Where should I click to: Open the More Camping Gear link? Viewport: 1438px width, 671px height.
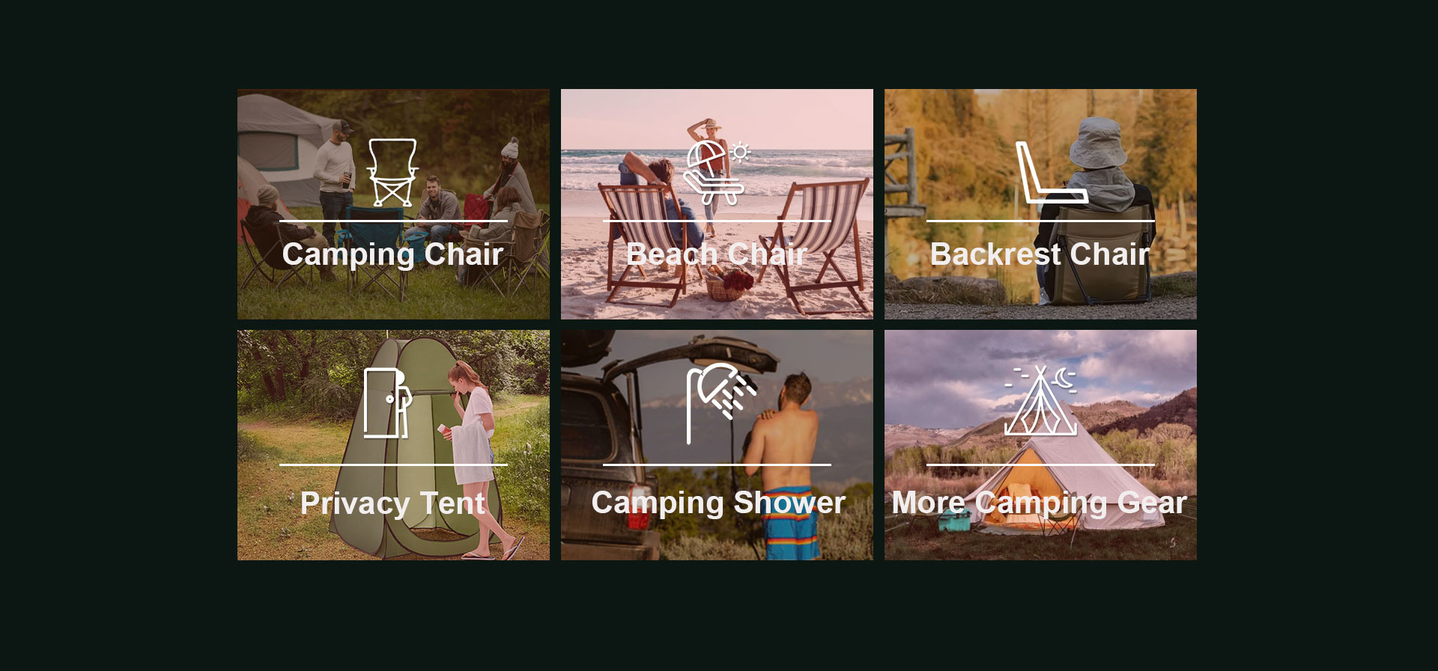(1040, 503)
